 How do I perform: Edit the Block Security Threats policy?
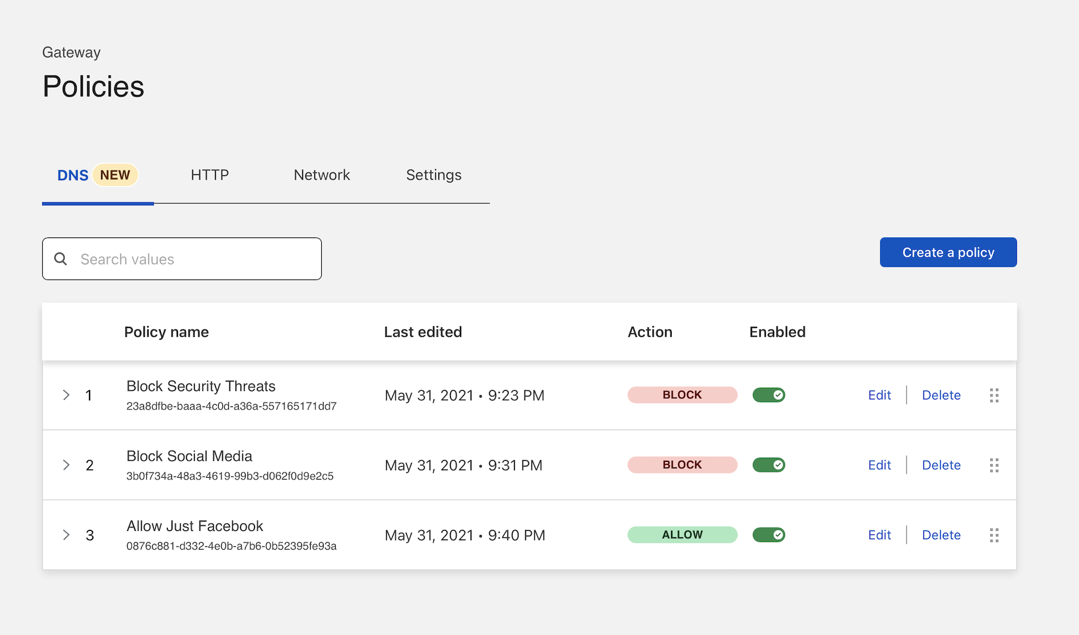pos(879,395)
